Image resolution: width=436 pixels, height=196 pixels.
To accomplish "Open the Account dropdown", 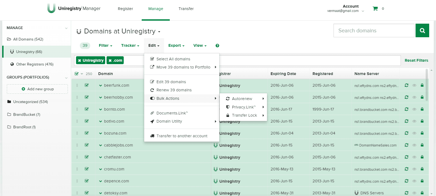I will point(346,8).
